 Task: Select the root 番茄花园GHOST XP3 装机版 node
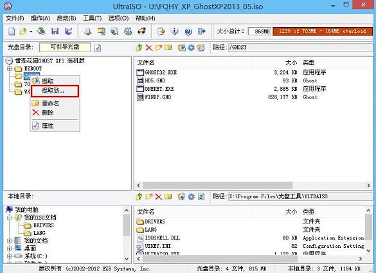tap(49, 61)
